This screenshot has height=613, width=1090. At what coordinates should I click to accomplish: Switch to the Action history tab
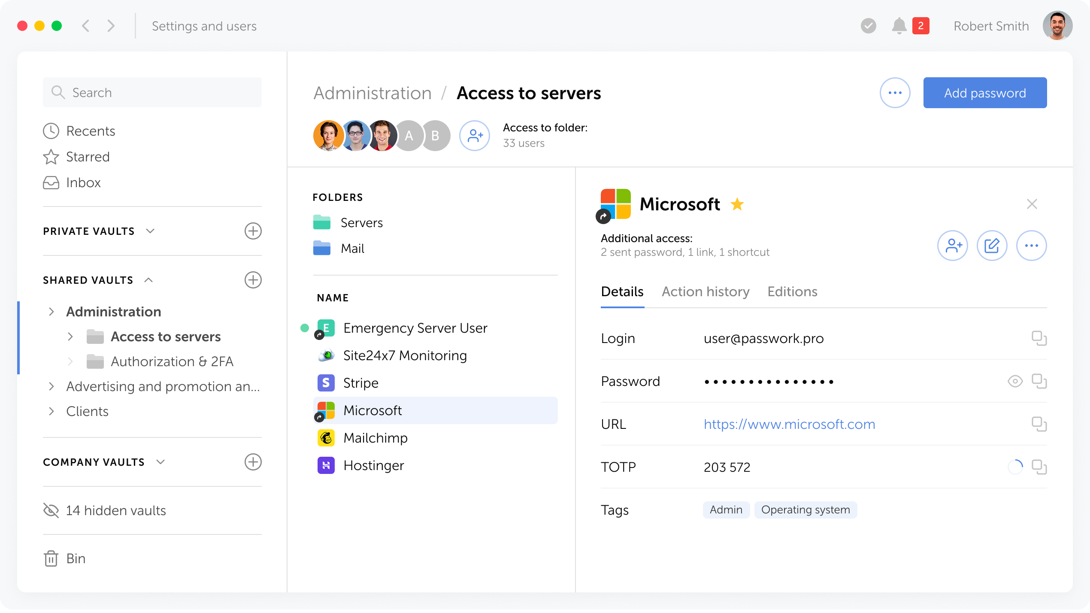pyautogui.click(x=705, y=292)
